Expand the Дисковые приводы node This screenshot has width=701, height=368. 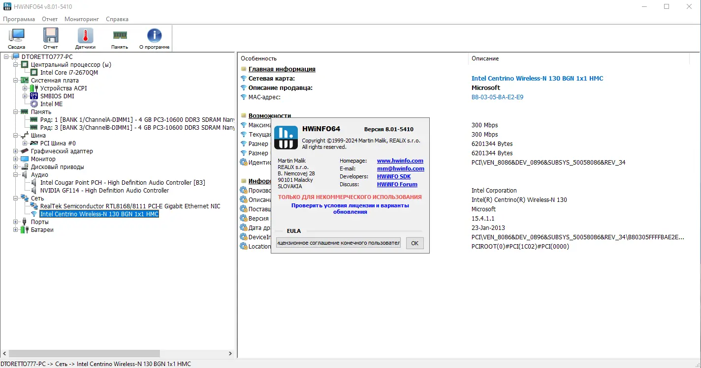16,167
